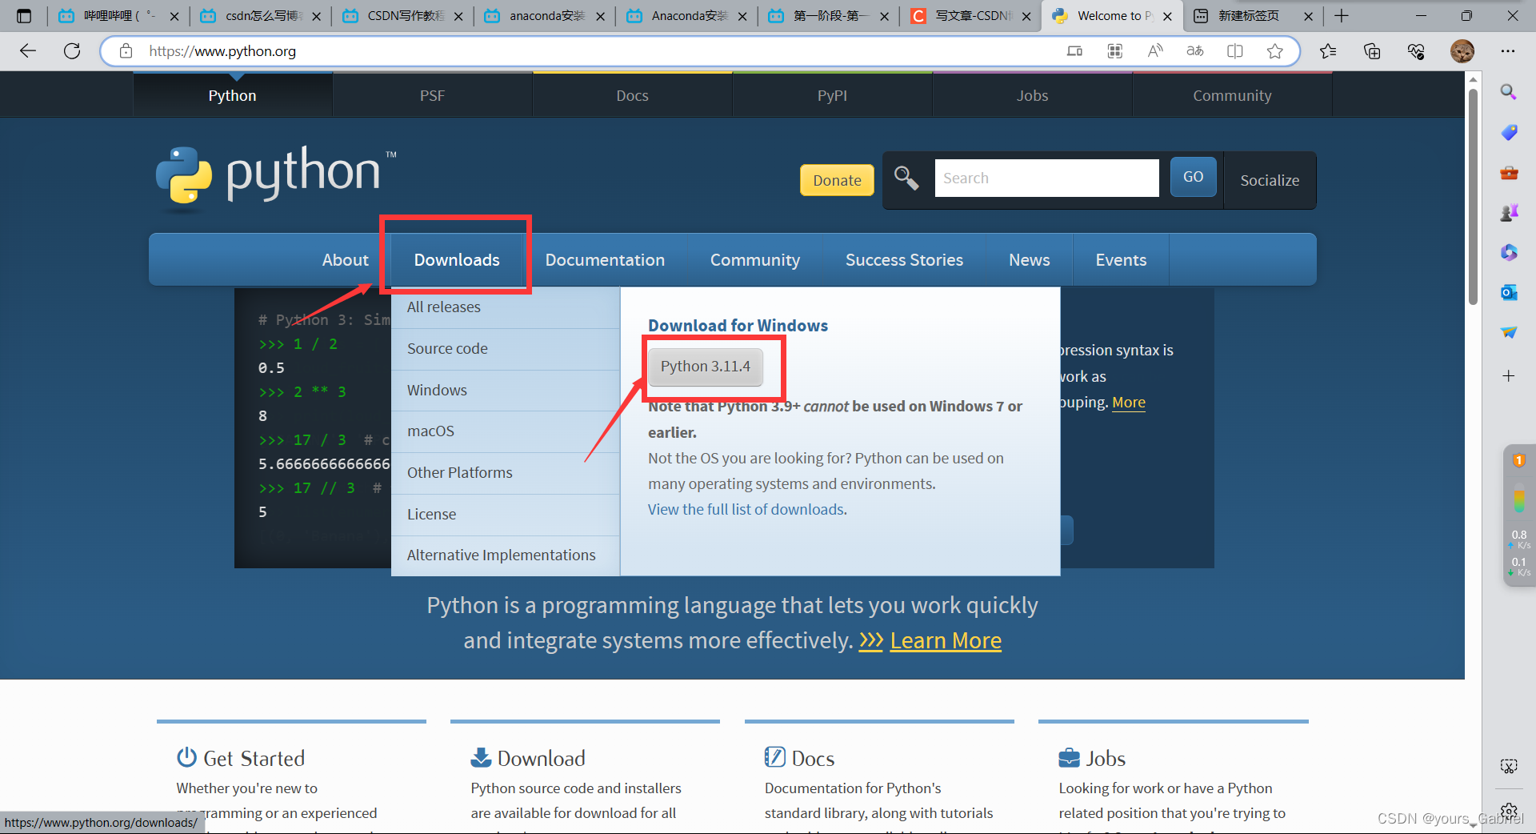Click the user profile avatar
1536x834 pixels.
click(1462, 51)
